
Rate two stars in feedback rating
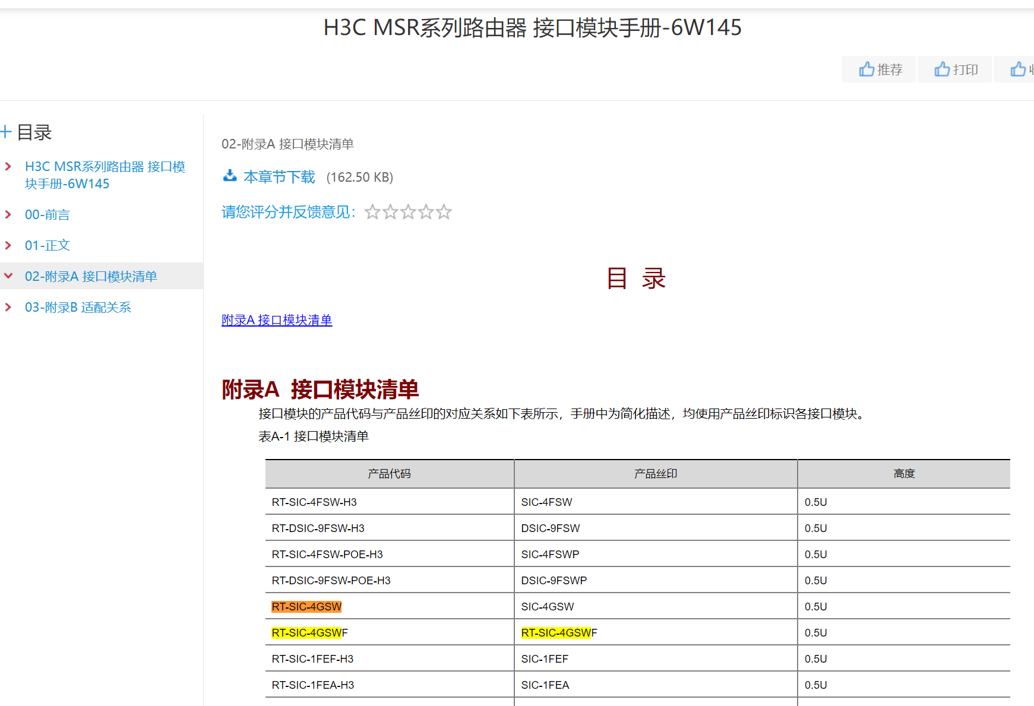click(x=390, y=212)
